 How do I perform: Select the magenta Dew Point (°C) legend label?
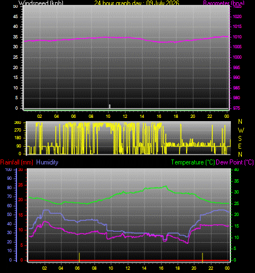(235, 162)
